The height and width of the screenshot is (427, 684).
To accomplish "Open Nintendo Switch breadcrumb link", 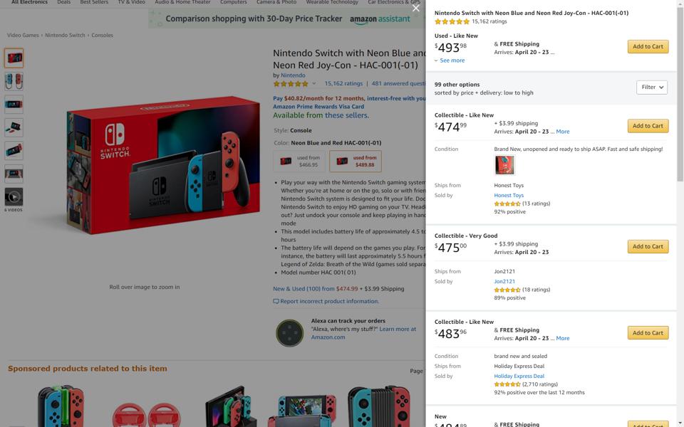I will pos(65,36).
